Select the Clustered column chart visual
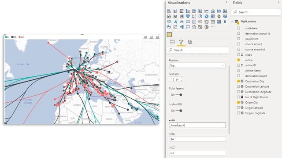The height and width of the screenshot is (158, 282). [188, 11]
